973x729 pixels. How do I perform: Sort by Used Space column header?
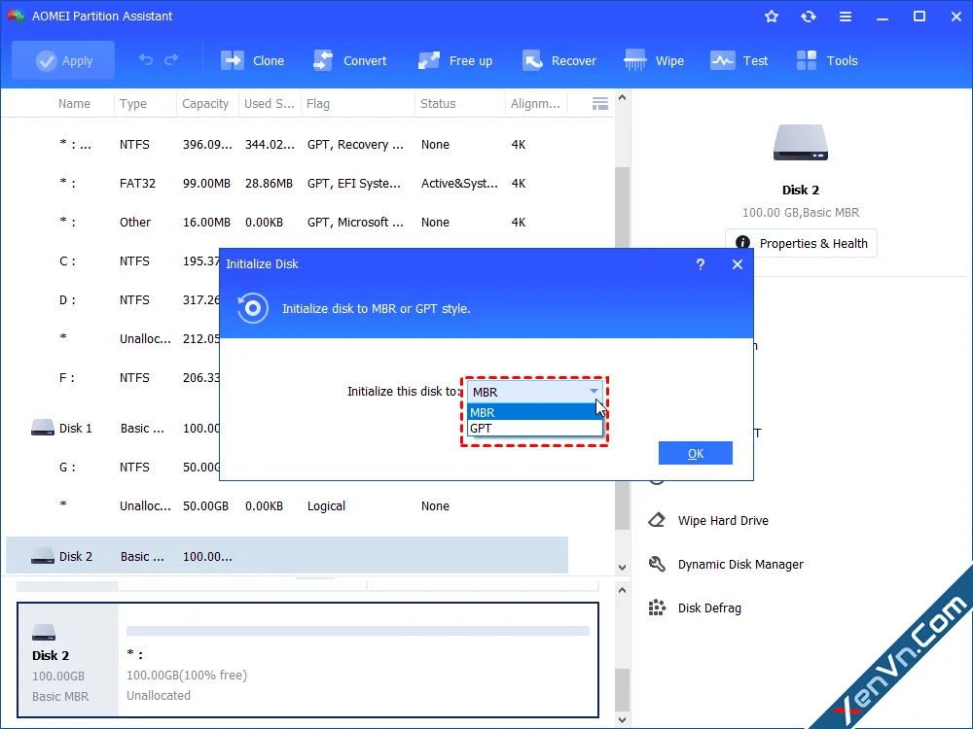tap(269, 104)
